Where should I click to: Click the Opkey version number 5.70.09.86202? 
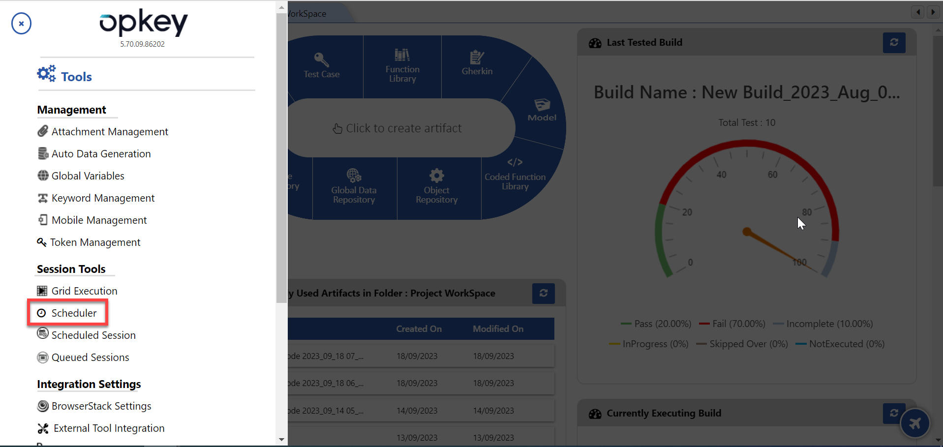click(143, 44)
